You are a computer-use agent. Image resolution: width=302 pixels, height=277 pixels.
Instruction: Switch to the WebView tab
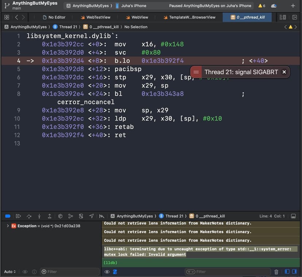click(137, 17)
